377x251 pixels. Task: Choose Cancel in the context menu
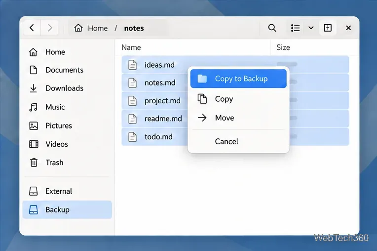(x=238, y=141)
